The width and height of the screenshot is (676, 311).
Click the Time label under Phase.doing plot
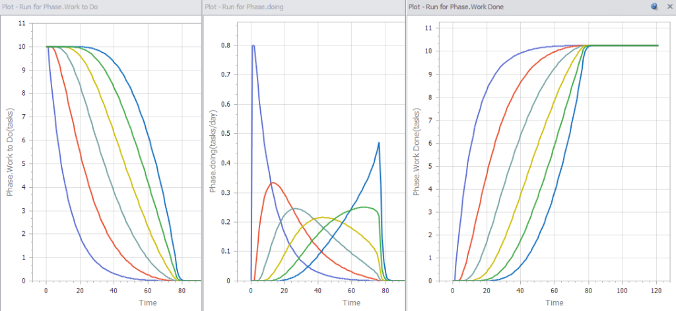click(x=351, y=302)
